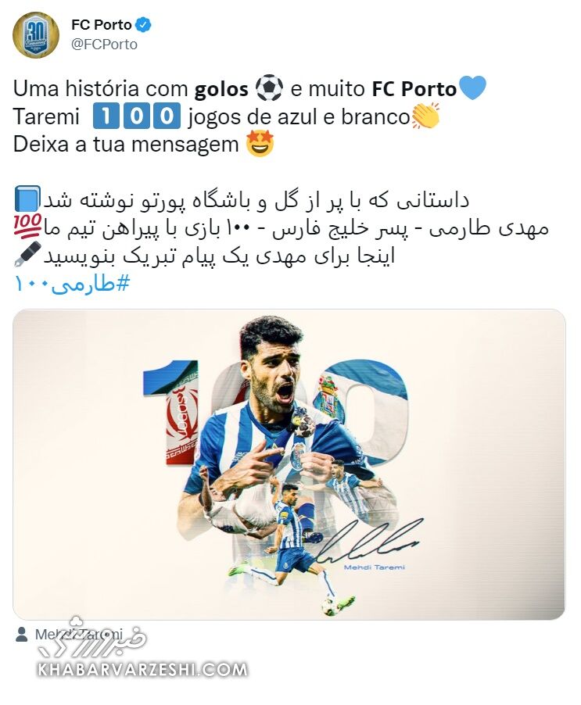
Task: Click the FC Porto crest in image
Action: click(x=329, y=395)
